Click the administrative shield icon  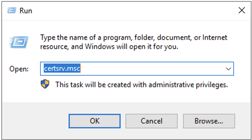point(45,84)
